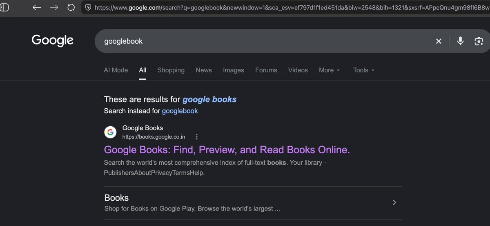Open Google Books: Find, Preview result title
The height and width of the screenshot is (226, 490).
[x=227, y=150]
